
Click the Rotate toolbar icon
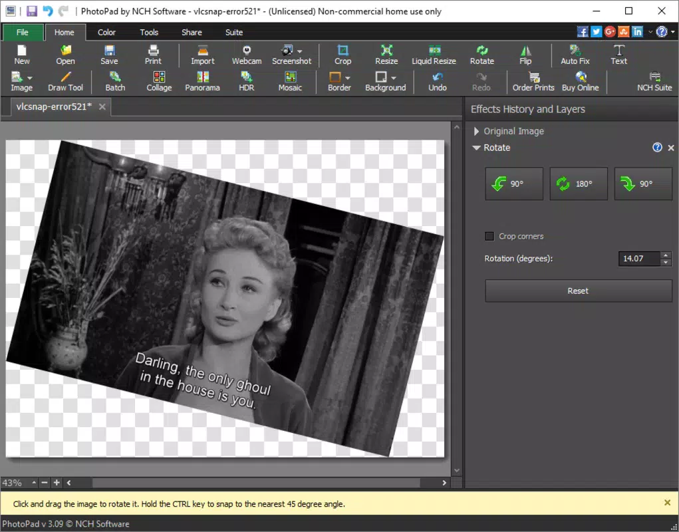pyautogui.click(x=482, y=55)
